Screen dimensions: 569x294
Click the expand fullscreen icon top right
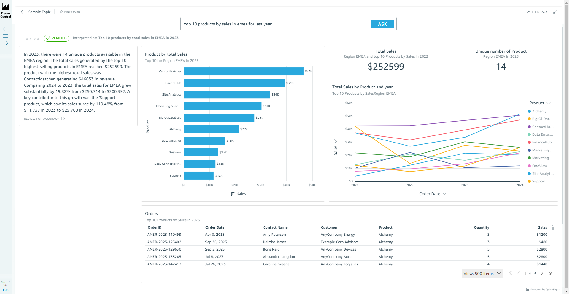556,12
